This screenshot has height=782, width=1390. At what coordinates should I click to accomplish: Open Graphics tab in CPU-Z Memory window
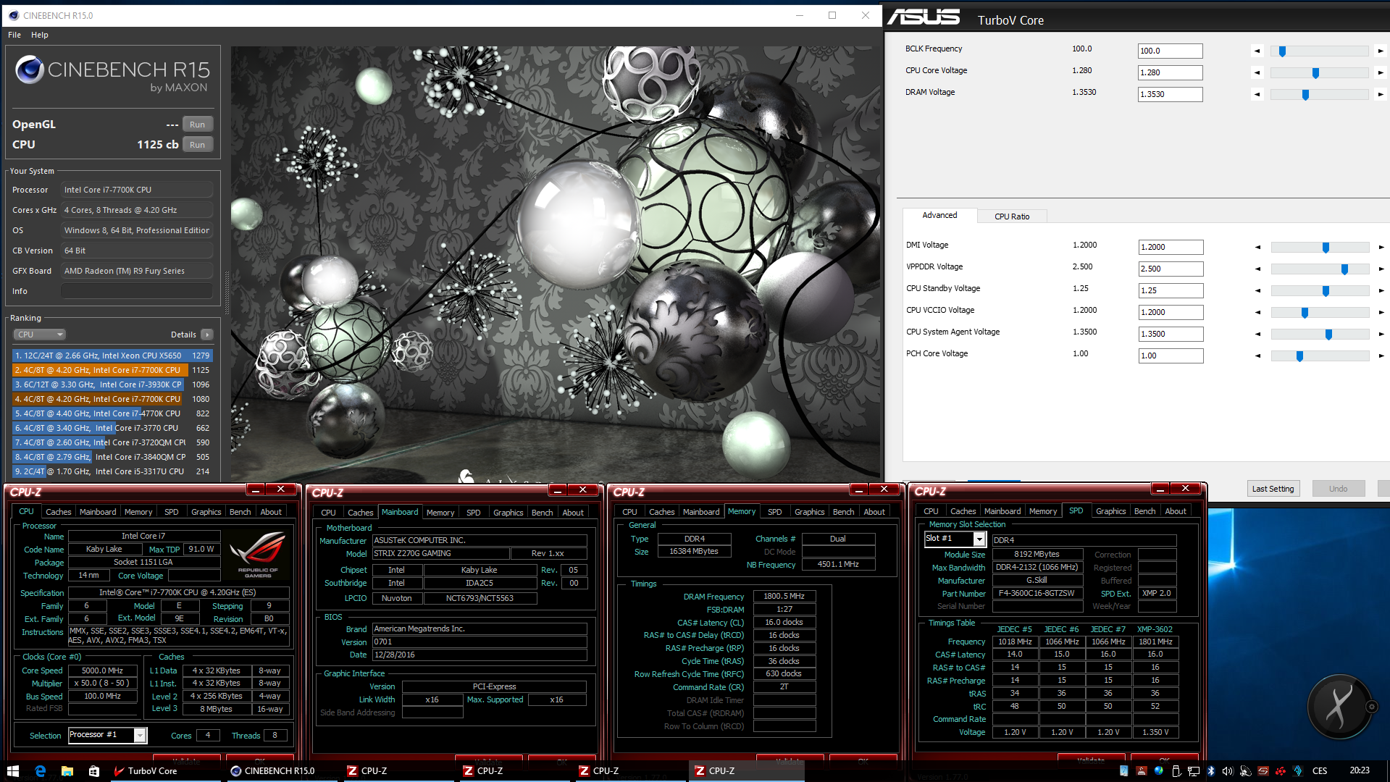[x=809, y=512]
